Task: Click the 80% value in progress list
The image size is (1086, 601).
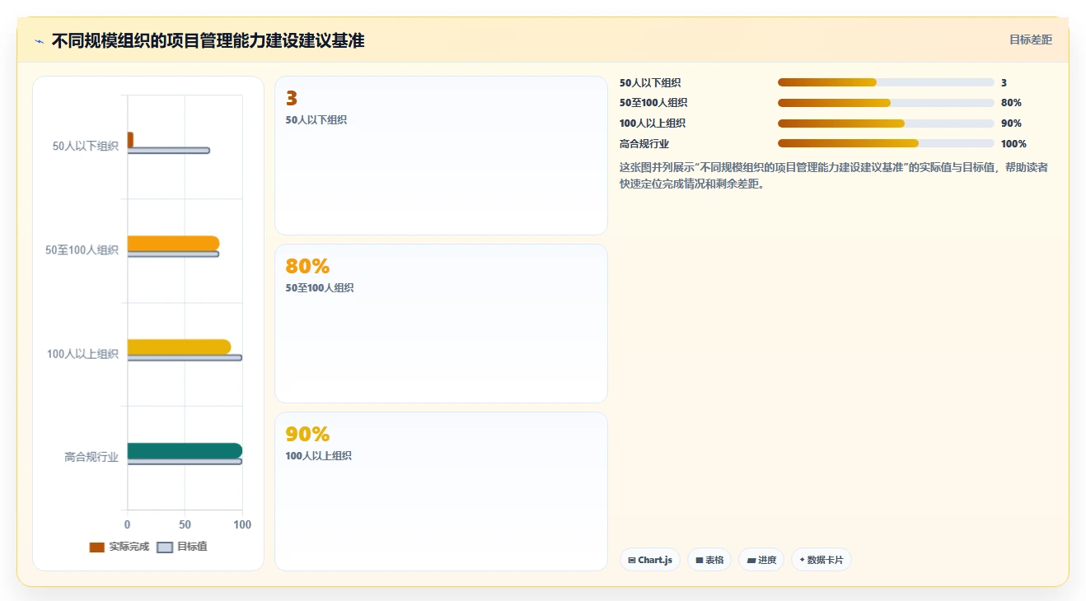Action: click(1011, 103)
